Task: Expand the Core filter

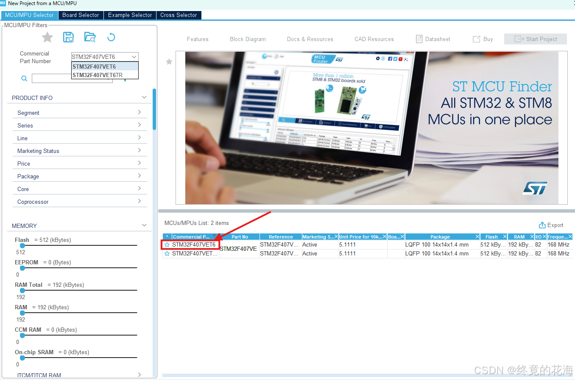Action: [140, 189]
